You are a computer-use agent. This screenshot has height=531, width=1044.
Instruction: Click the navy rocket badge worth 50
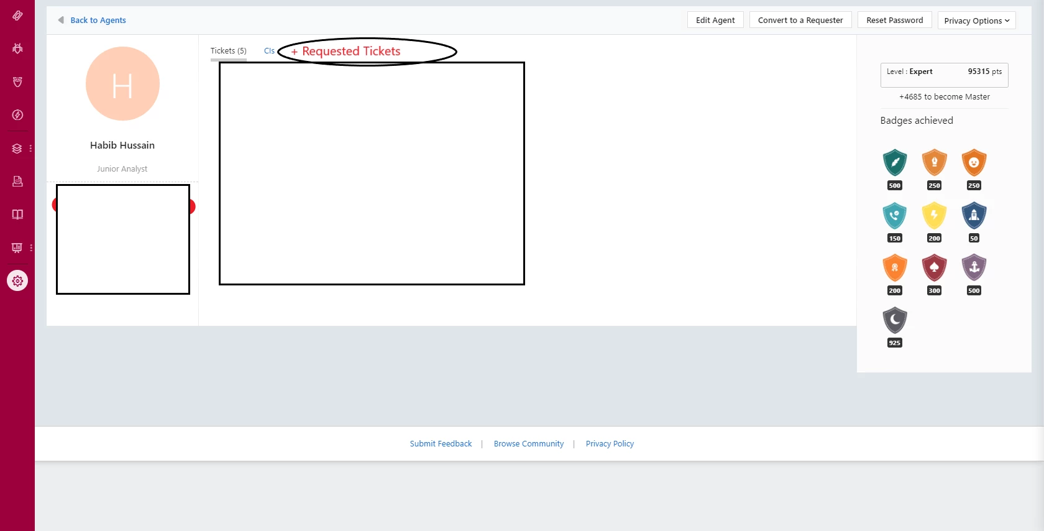974,216
